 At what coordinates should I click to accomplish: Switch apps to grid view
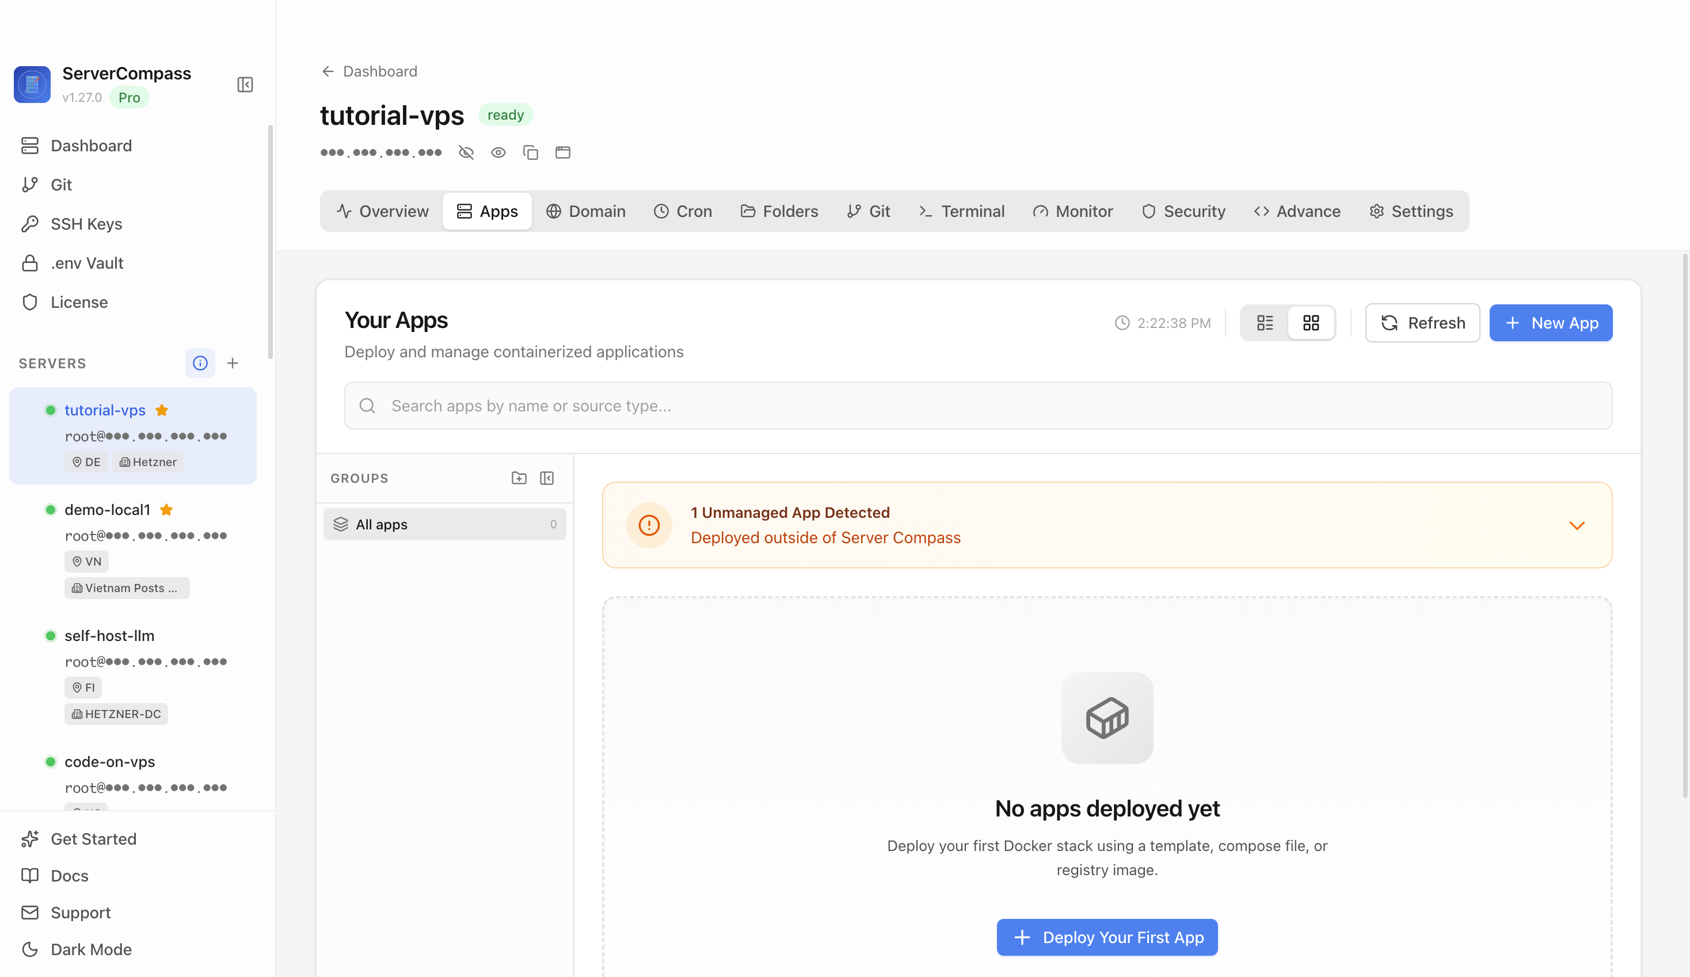coord(1311,323)
